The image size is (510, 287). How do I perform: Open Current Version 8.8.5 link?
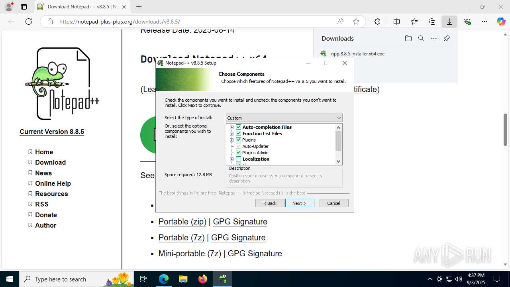tap(52, 132)
